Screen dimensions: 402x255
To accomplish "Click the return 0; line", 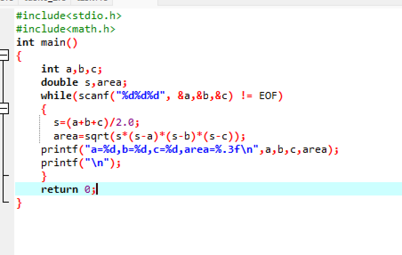I will [x=68, y=189].
